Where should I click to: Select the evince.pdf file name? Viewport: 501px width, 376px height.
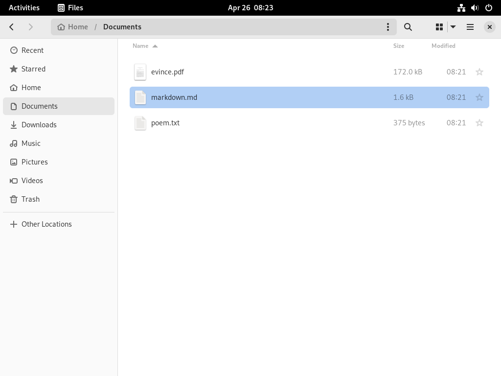167,72
